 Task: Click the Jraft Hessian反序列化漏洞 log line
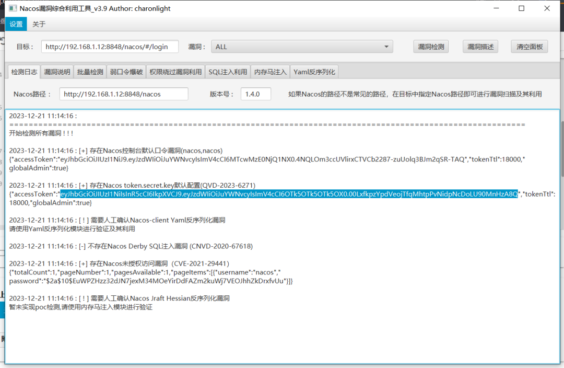click(120, 298)
